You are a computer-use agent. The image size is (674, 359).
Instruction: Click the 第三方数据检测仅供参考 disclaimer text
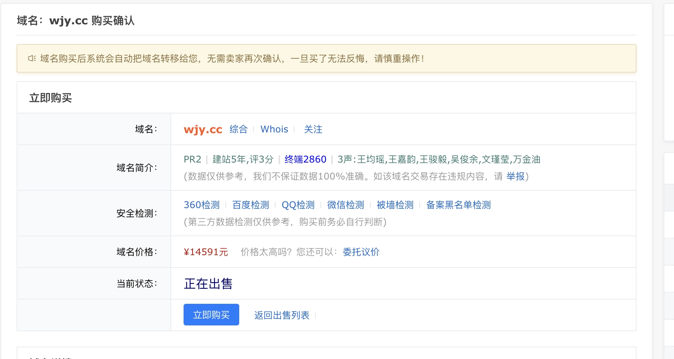(285, 222)
